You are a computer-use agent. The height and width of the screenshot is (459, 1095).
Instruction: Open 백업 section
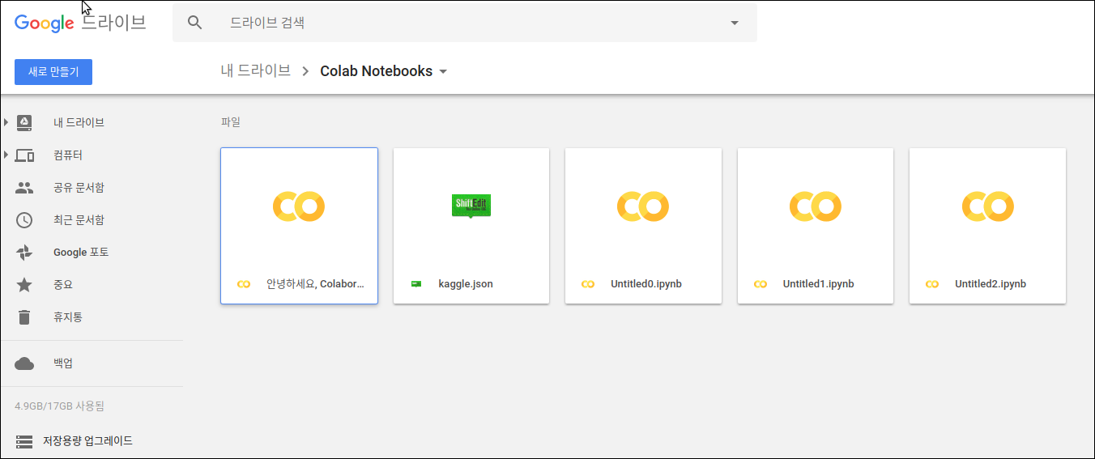click(63, 363)
